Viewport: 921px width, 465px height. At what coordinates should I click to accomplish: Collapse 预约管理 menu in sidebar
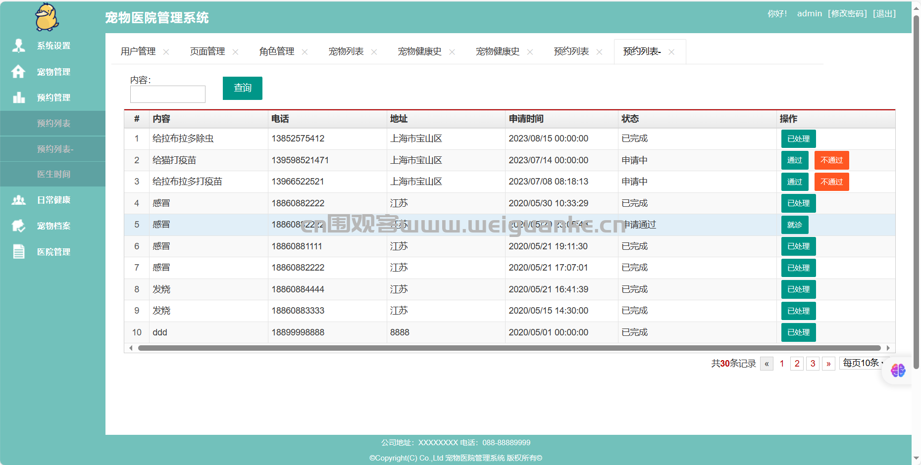(x=53, y=97)
